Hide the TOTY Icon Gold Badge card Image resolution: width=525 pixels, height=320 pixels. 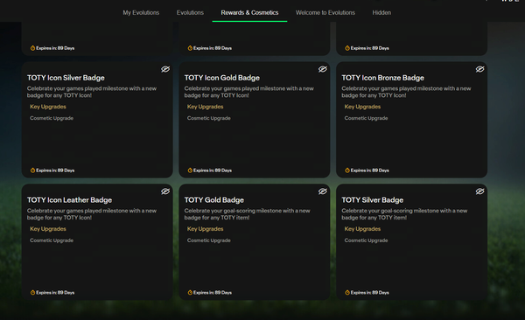coord(323,69)
